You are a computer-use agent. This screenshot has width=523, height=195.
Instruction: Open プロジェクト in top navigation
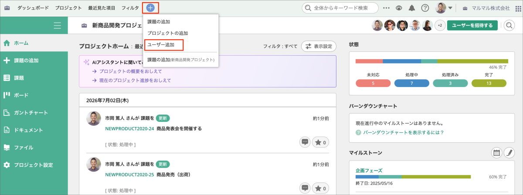coord(68,8)
